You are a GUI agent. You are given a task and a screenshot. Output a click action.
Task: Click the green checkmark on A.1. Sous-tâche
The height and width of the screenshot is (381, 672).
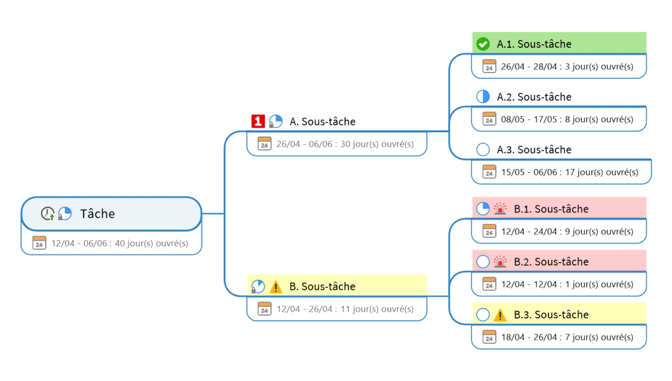pyautogui.click(x=483, y=44)
